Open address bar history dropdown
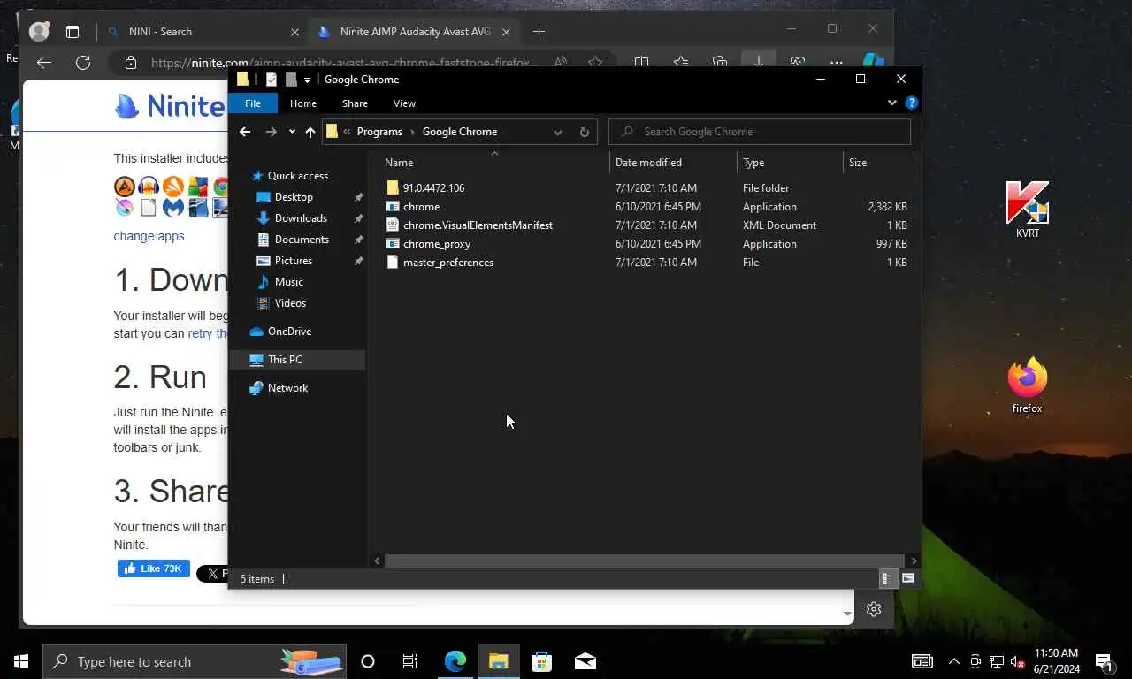The height and width of the screenshot is (679, 1132). pyautogui.click(x=557, y=132)
